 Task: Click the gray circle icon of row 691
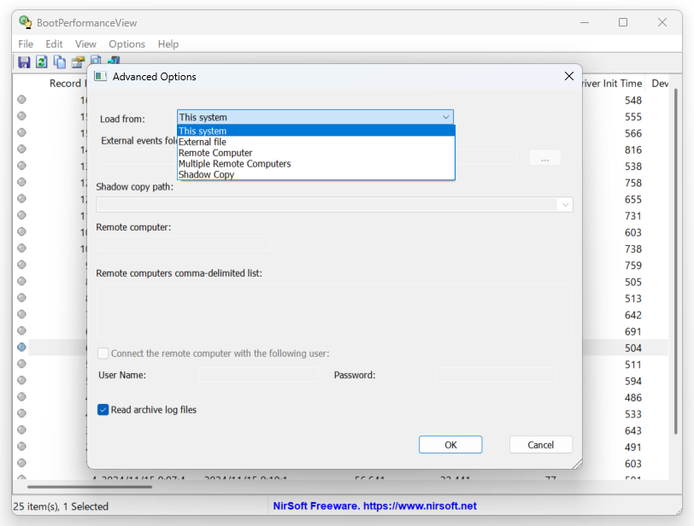(21, 330)
